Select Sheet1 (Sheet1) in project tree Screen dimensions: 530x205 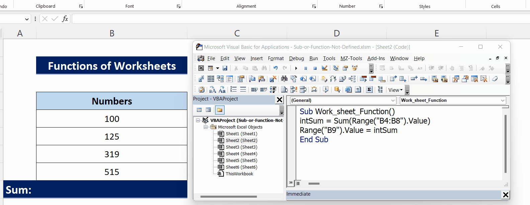241,134
